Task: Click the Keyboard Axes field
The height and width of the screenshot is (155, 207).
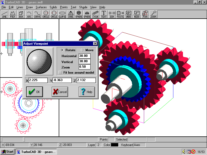Action: point(139,145)
